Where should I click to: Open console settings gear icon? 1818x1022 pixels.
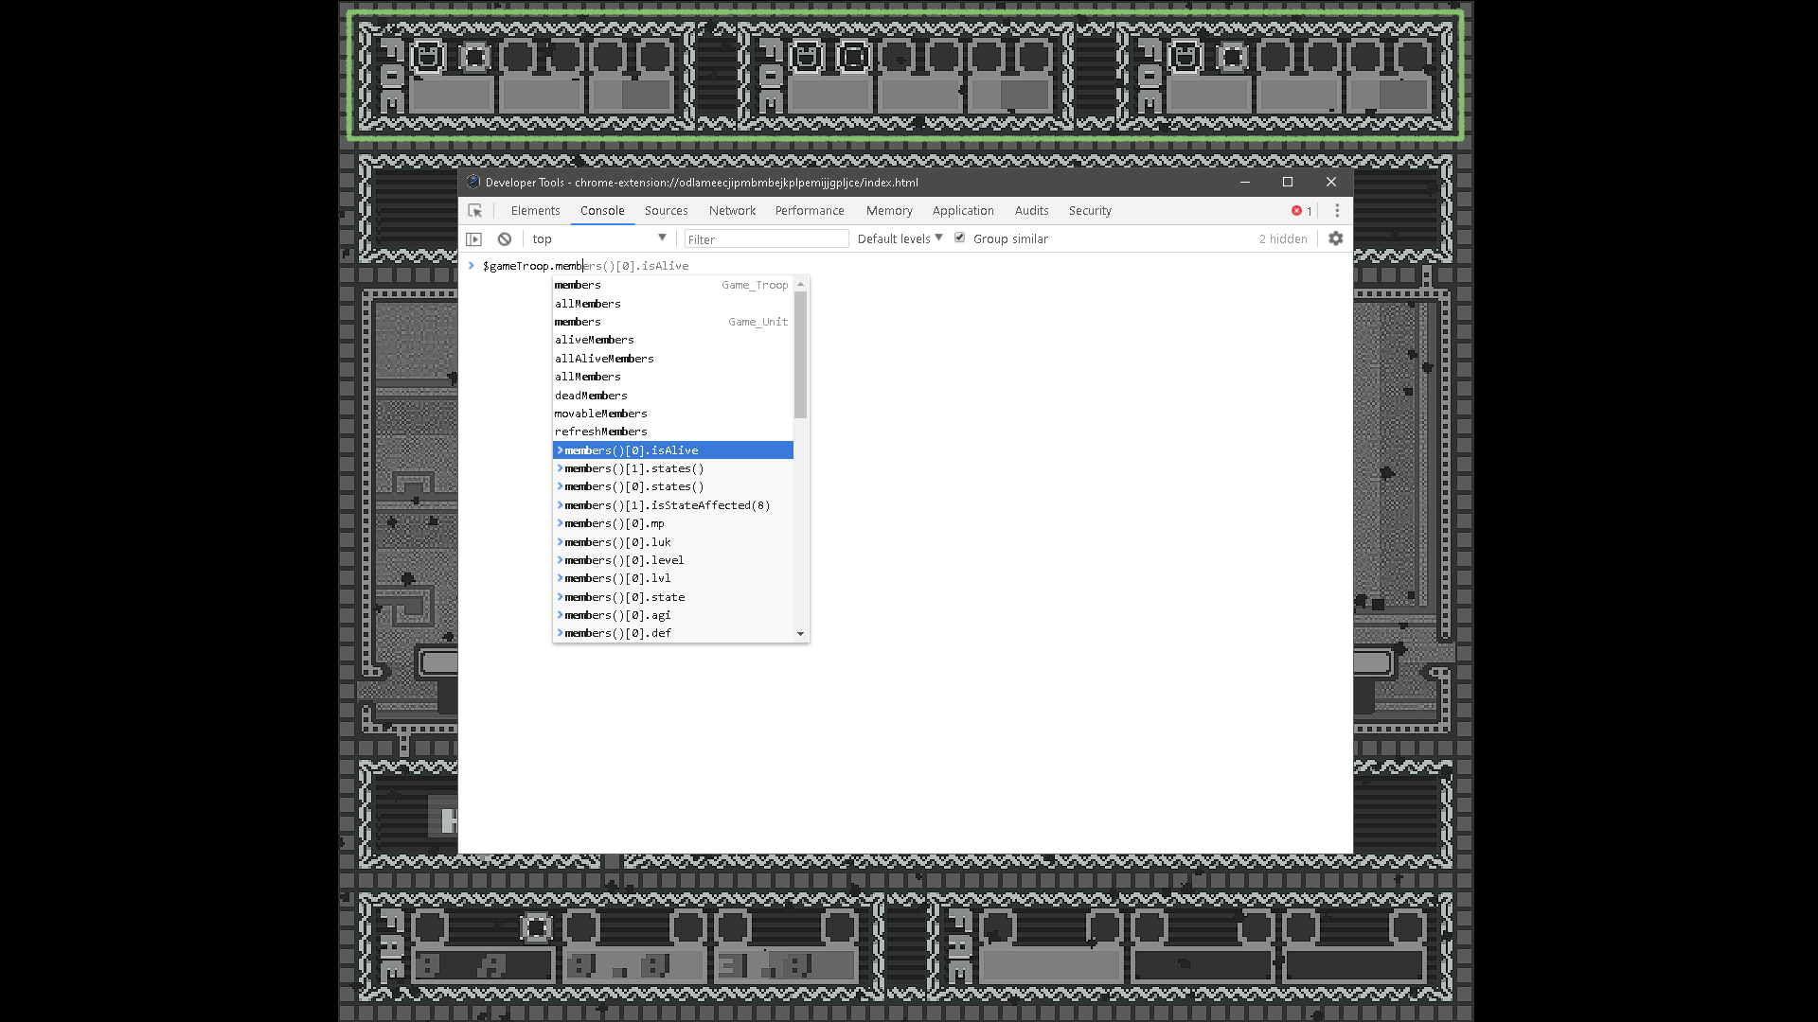(1336, 238)
